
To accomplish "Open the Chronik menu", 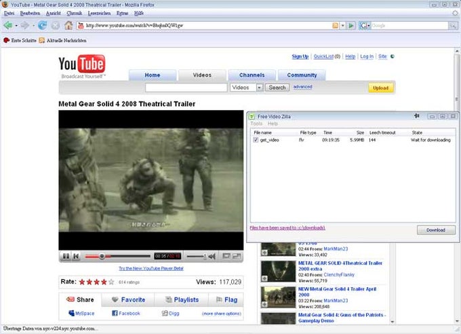I will click(74, 14).
